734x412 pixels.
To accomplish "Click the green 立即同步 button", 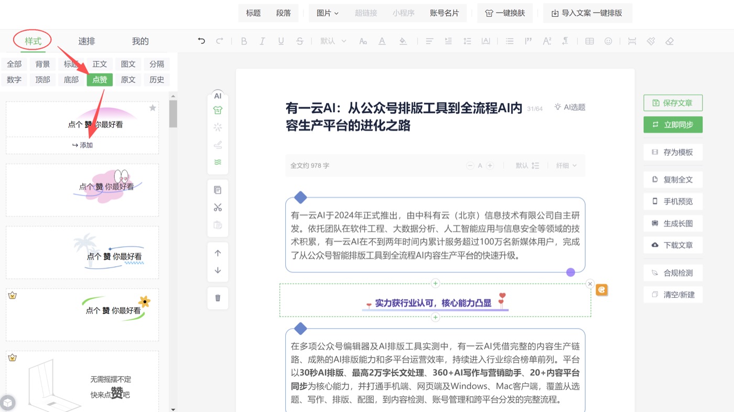I will pos(673,125).
